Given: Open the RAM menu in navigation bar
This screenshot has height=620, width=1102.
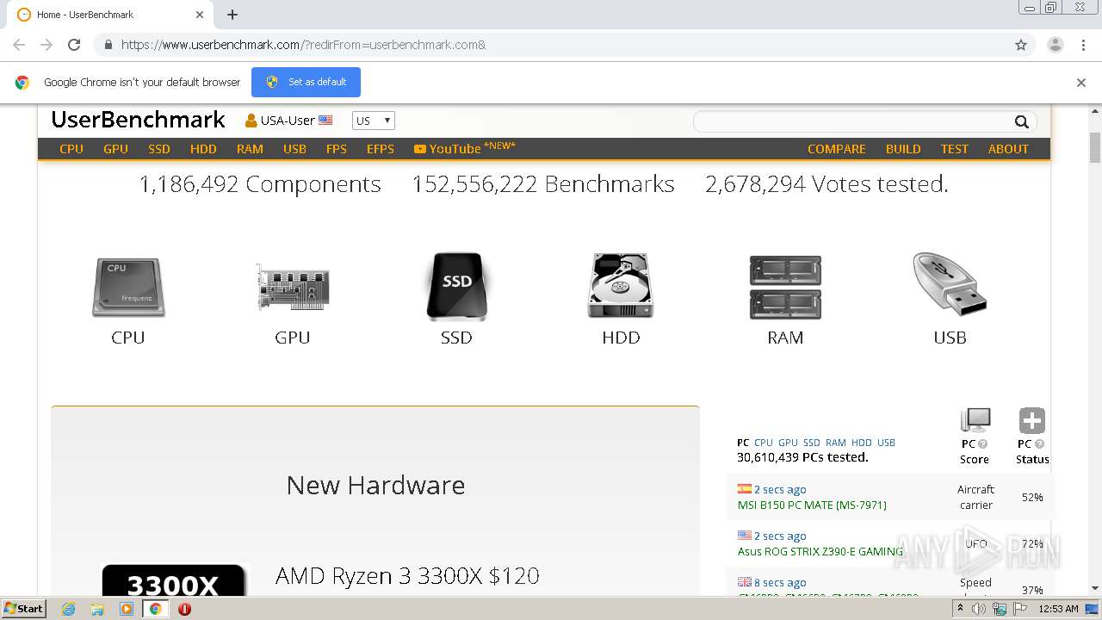Looking at the screenshot, I should point(250,149).
